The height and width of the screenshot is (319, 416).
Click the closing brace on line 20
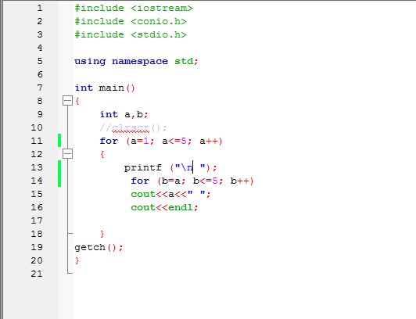coord(77,260)
